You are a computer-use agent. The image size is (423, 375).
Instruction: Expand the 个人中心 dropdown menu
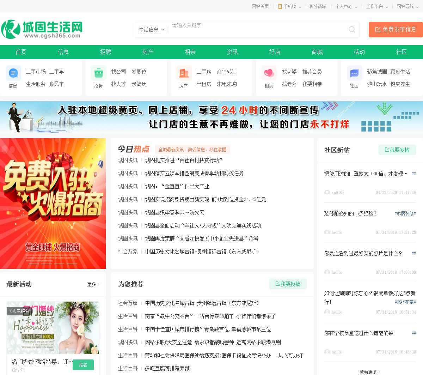point(346,6)
